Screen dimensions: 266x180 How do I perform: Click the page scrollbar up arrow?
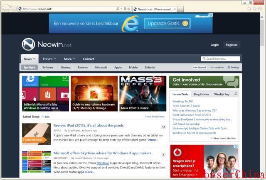pos(262,17)
